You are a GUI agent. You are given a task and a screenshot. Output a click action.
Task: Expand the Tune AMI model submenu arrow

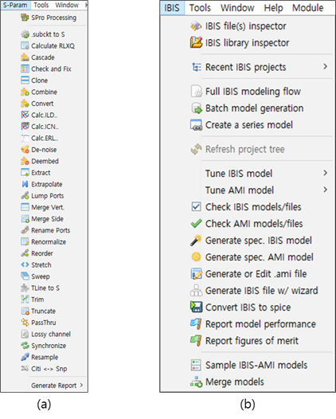pyautogui.click(x=325, y=190)
